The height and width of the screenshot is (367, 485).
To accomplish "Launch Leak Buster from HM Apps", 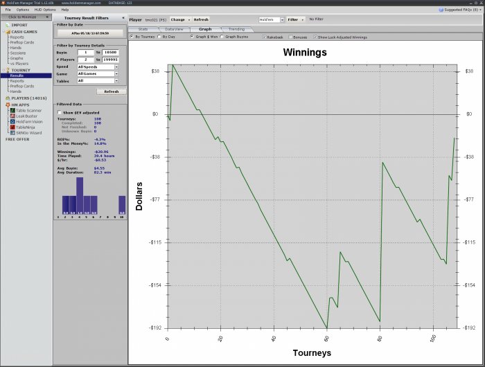I will pos(28,116).
